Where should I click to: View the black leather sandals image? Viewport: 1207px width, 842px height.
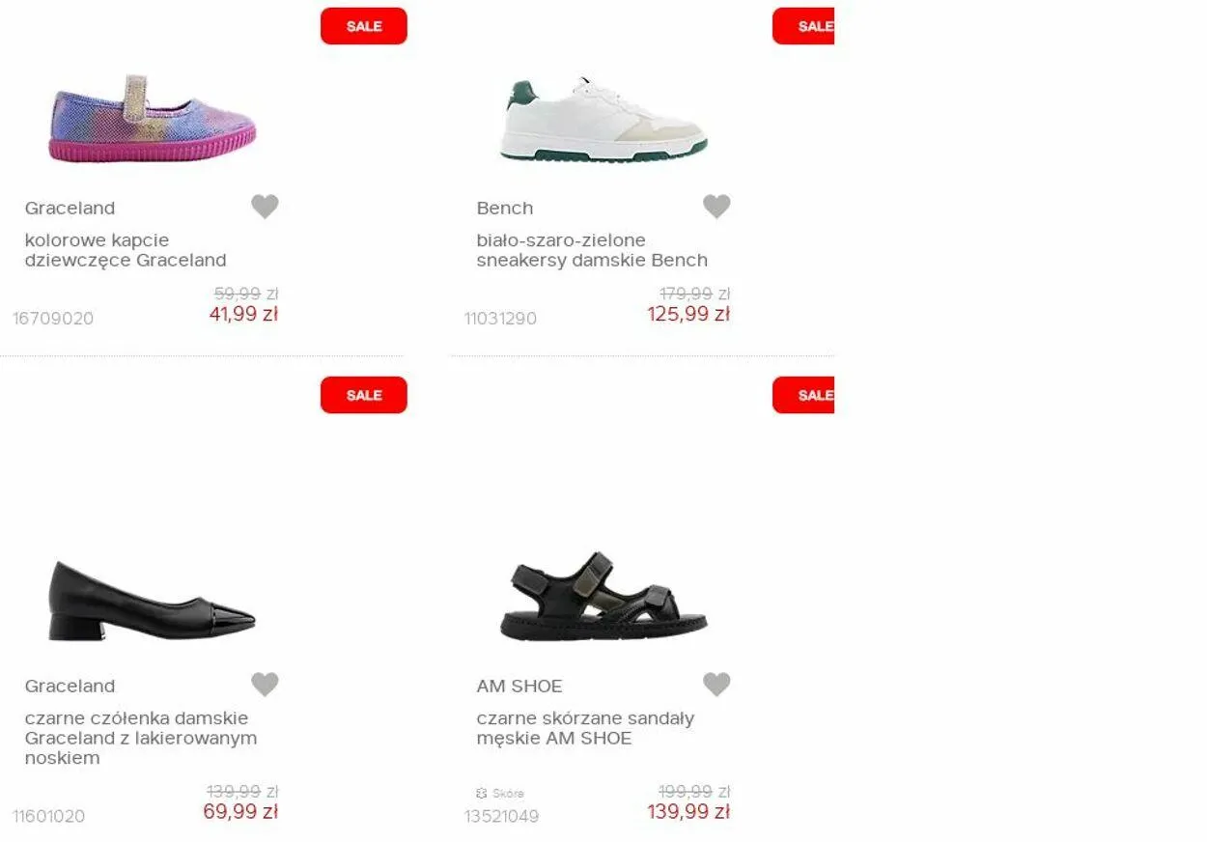(x=603, y=598)
